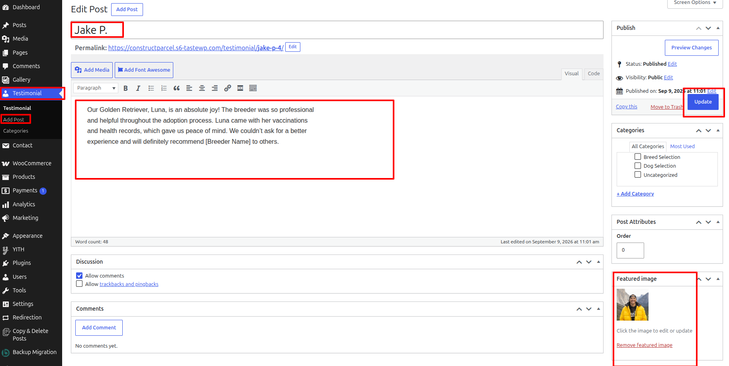
Task: Align text right in editor
Action: coord(215,88)
